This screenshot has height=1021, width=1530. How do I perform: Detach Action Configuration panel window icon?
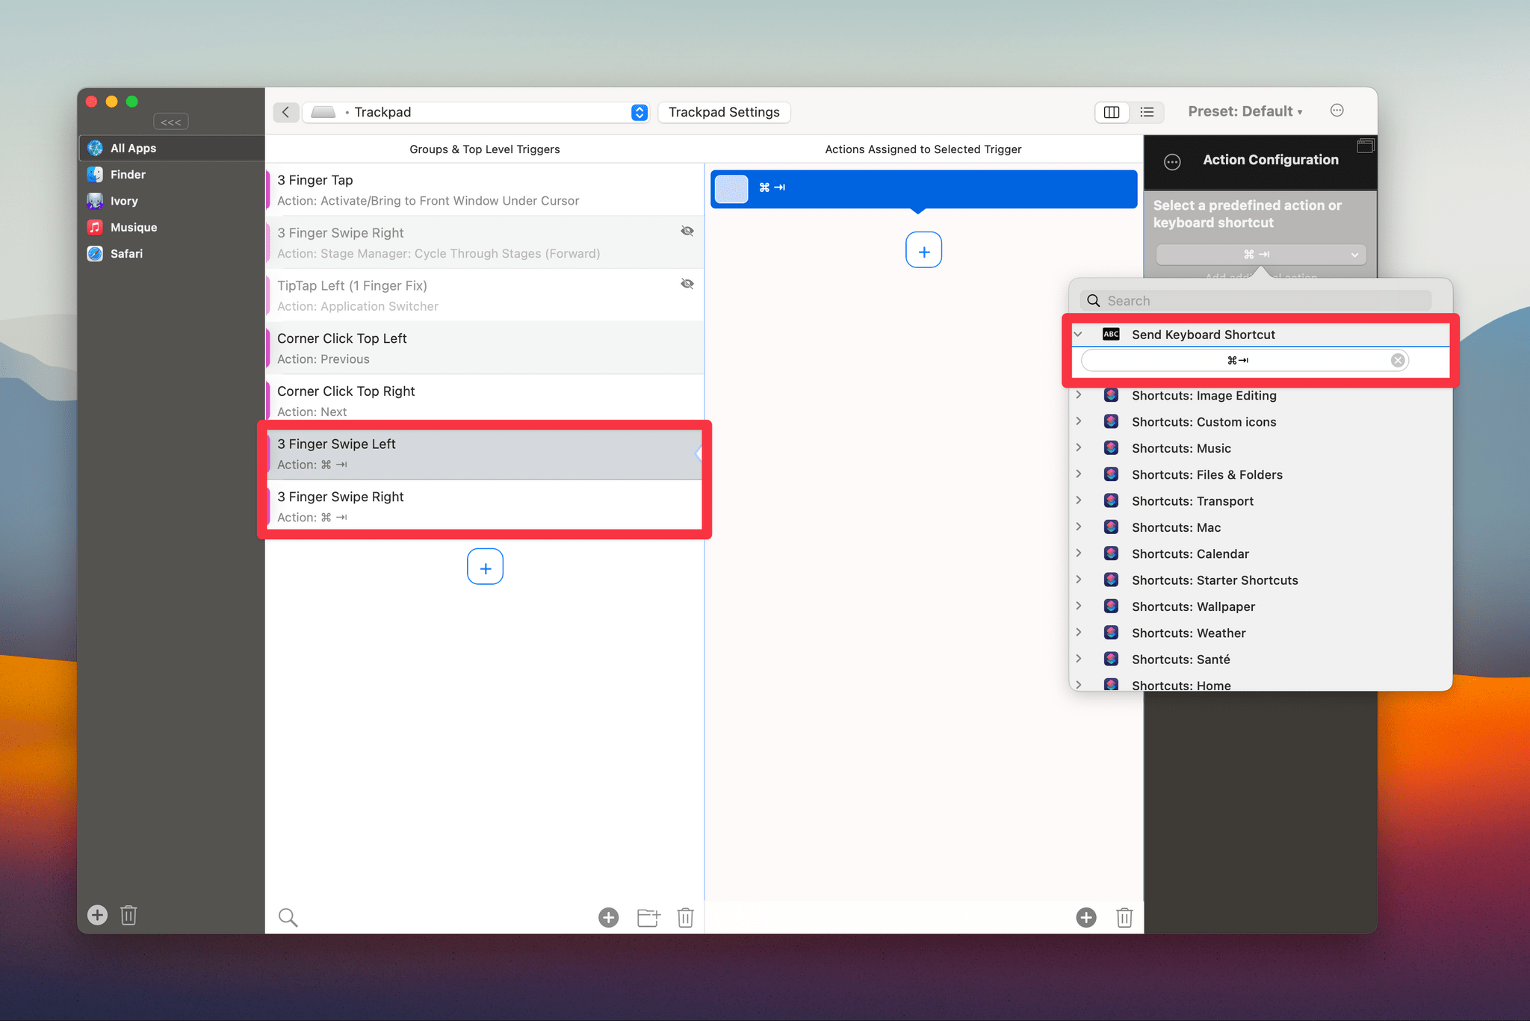click(1365, 146)
